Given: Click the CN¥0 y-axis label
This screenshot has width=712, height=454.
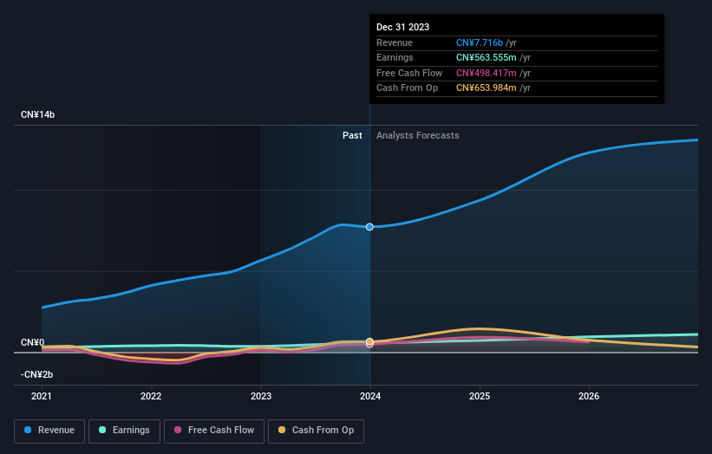Looking at the screenshot, I should (x=32, y=342).
